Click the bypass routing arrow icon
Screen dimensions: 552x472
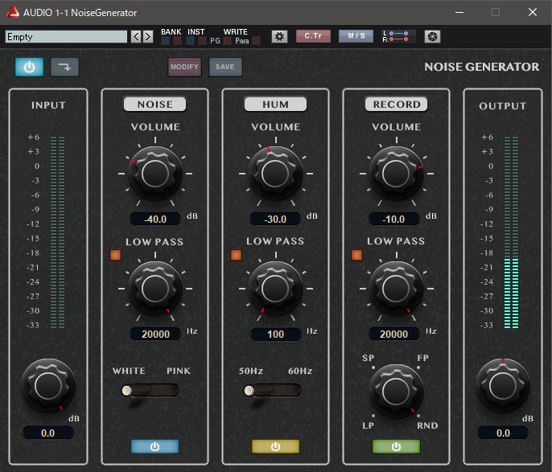tap(64, 67)
